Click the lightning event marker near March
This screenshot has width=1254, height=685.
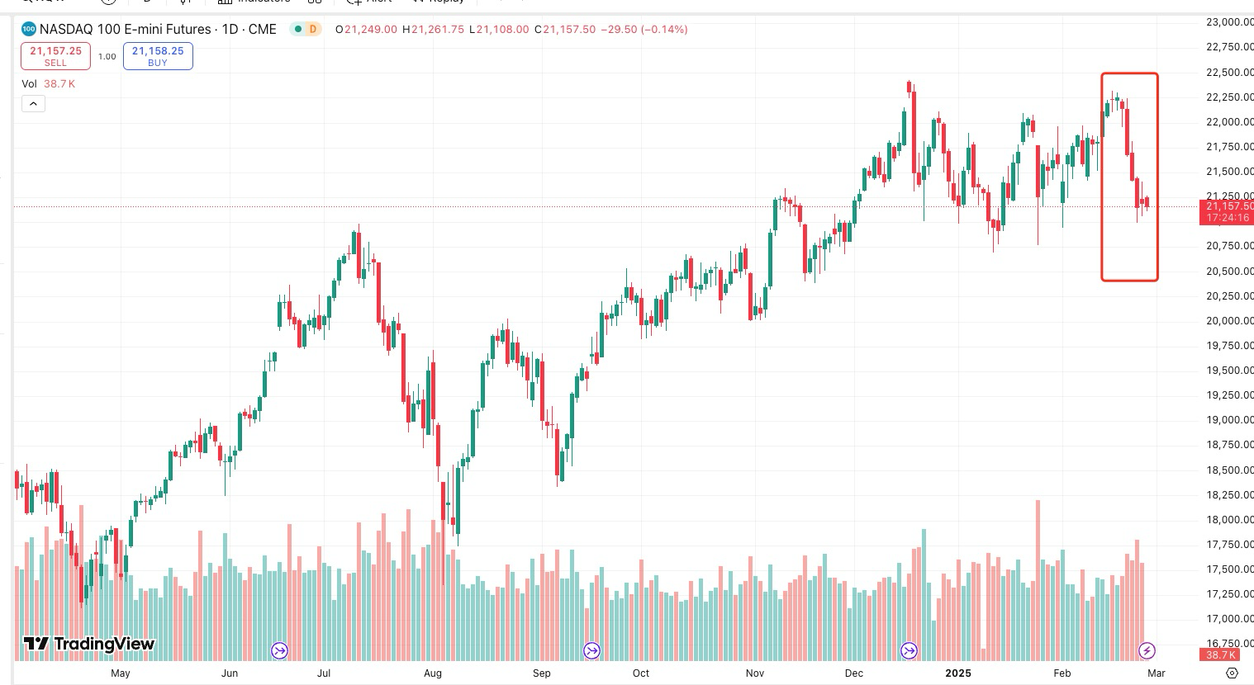[x=1147, y=651]
